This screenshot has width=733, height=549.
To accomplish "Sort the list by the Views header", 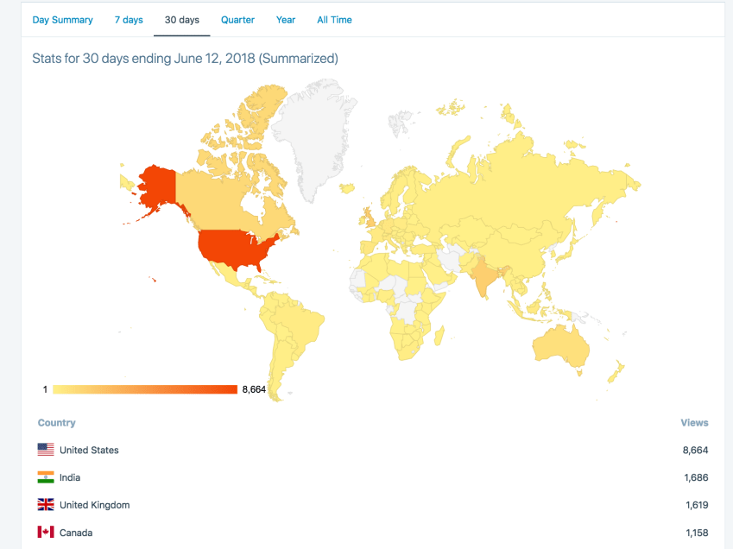I will click(x=694, y=422).
